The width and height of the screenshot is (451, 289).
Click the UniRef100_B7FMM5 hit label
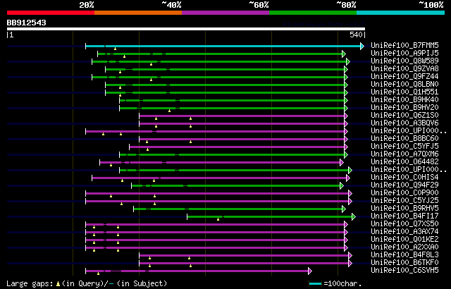[x=404, y=45]
